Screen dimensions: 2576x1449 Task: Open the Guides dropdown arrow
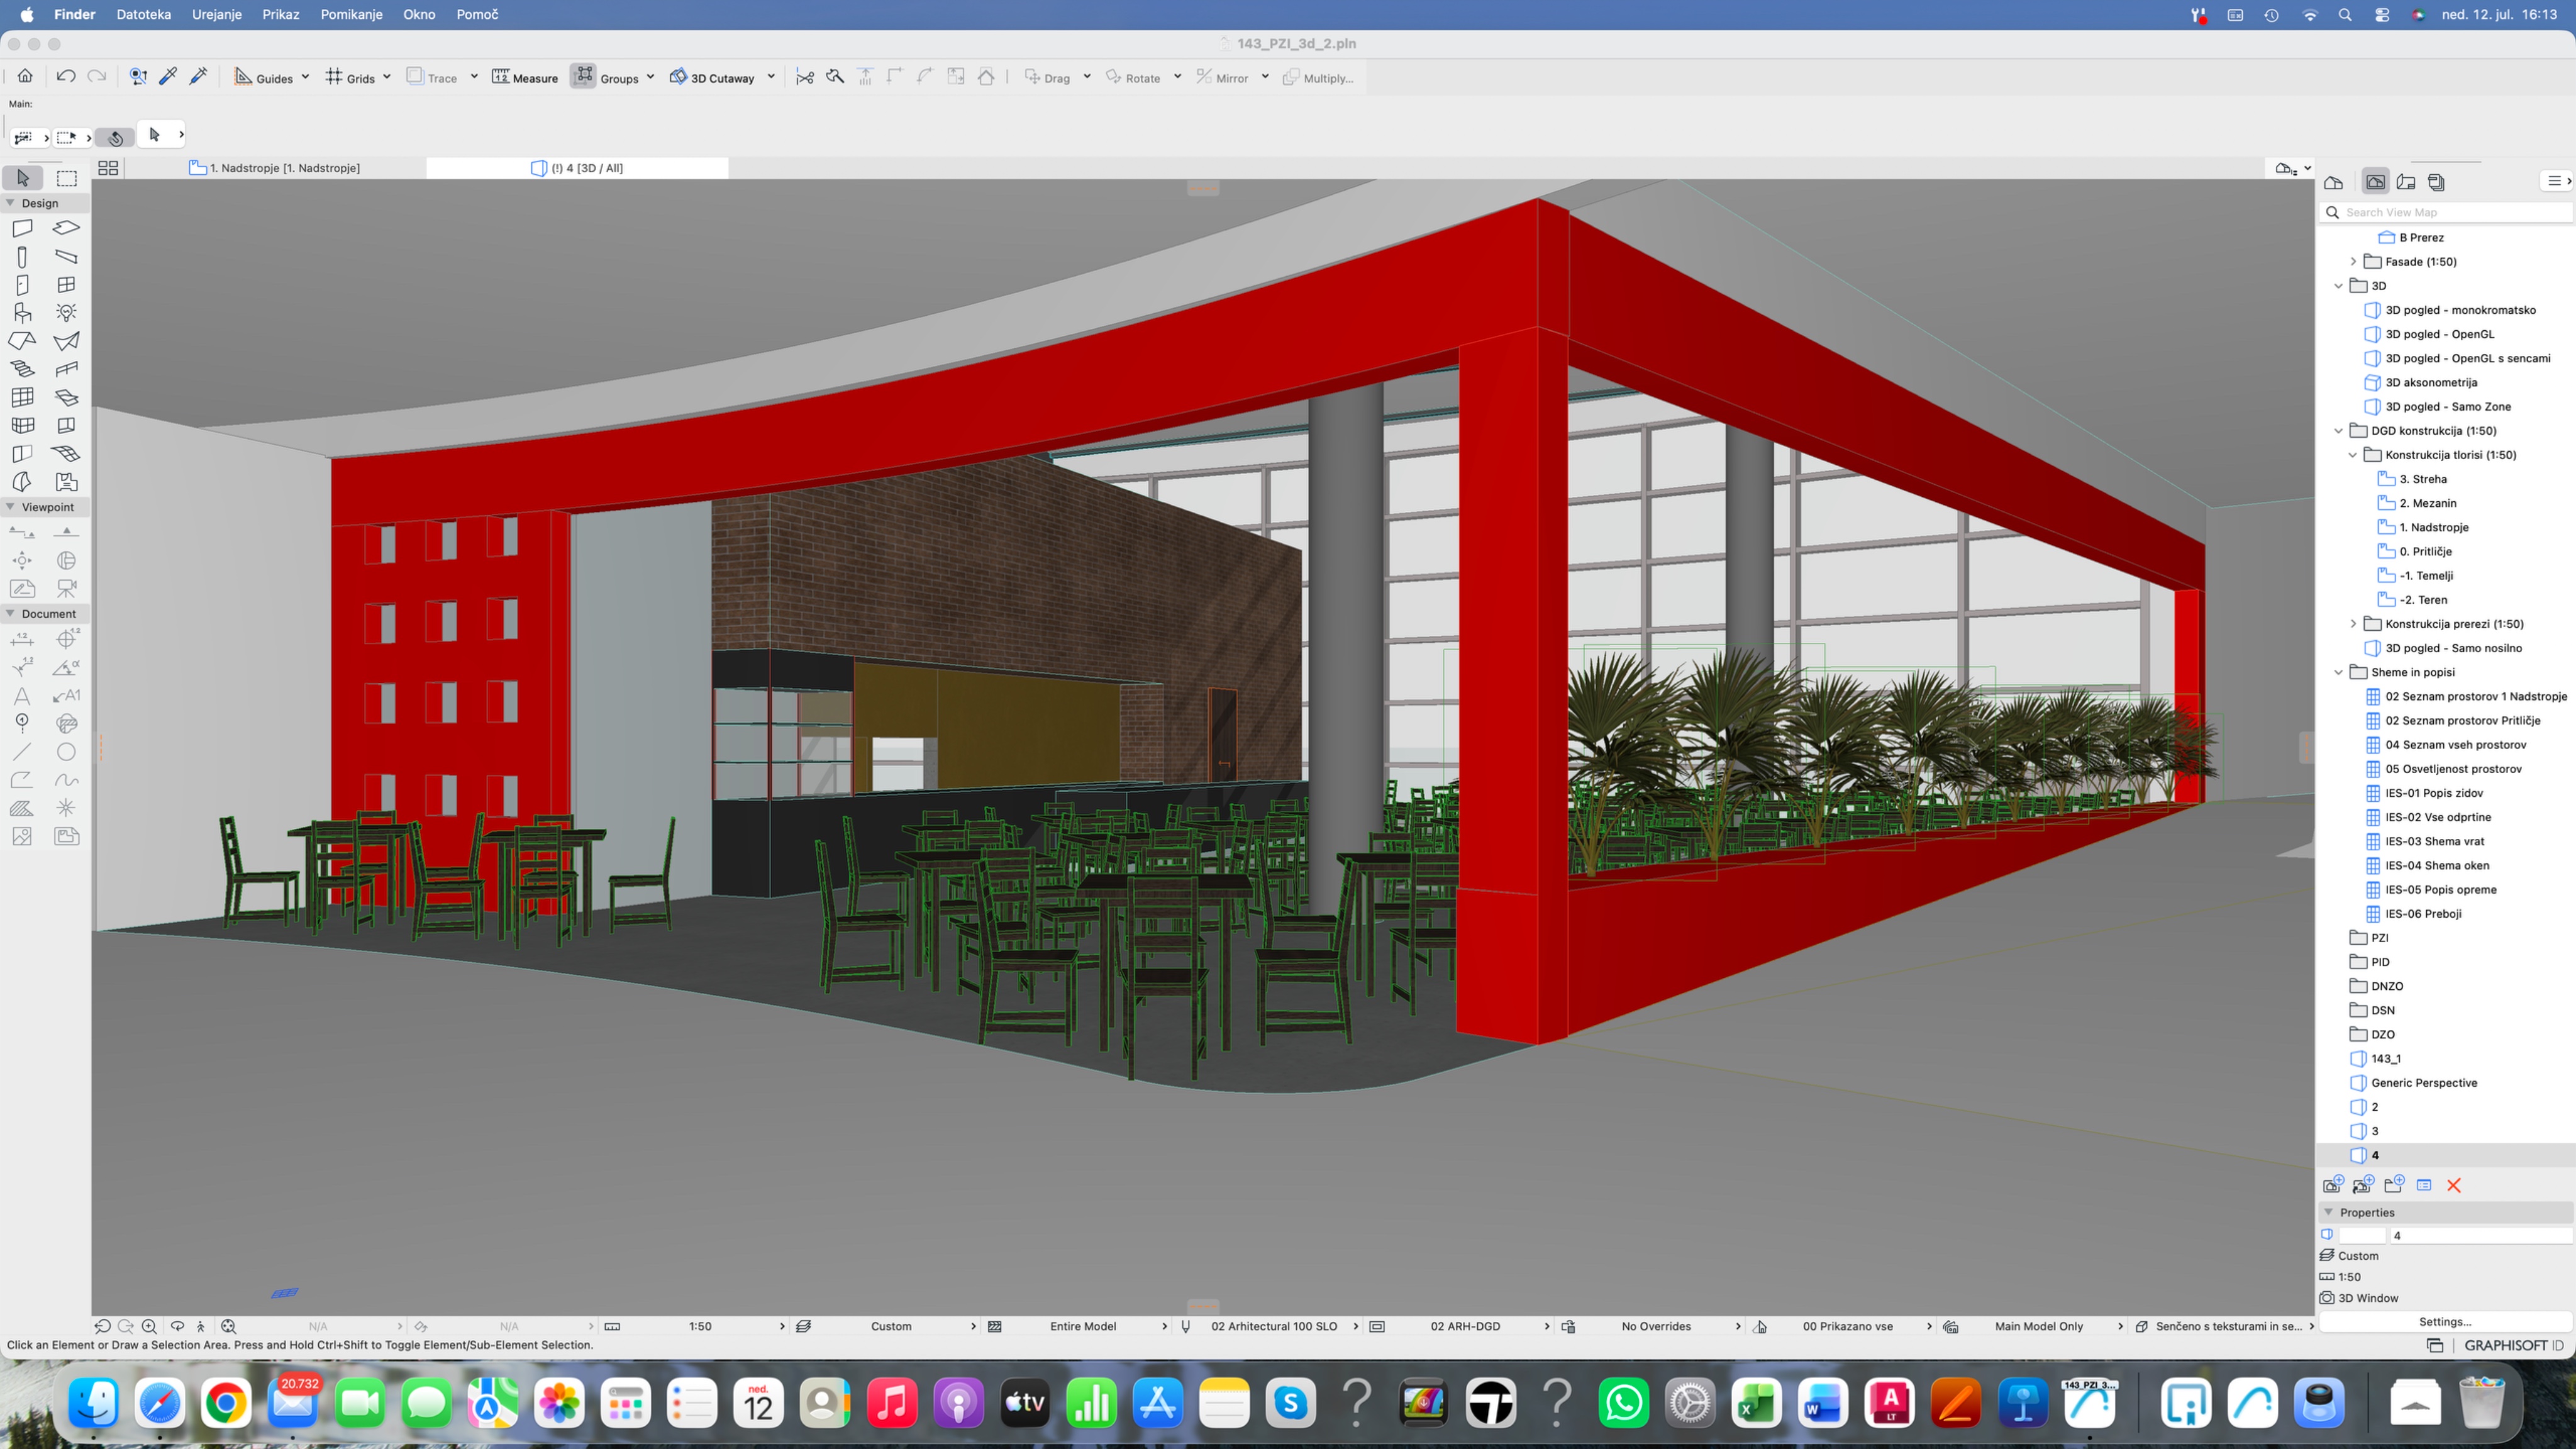[305, 77]
